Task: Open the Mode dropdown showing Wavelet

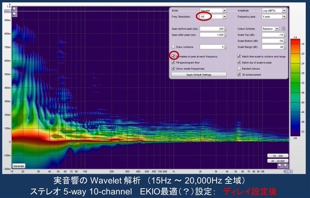Action: [213, 11]
